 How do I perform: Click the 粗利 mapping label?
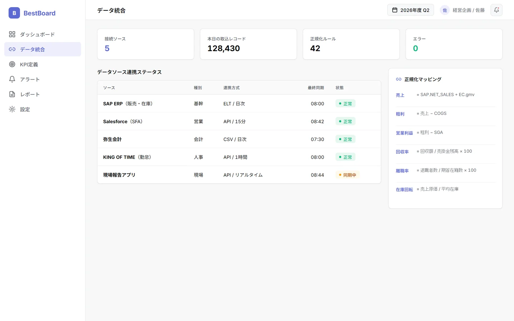point(400,114)
